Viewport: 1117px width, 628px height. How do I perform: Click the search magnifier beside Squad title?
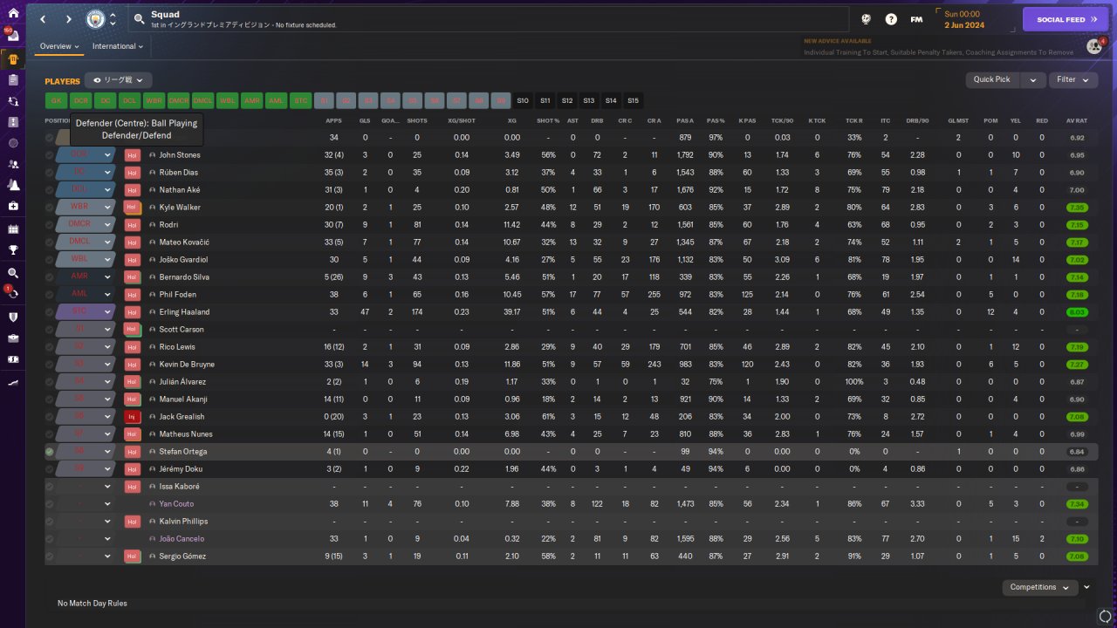pos(140,19)
